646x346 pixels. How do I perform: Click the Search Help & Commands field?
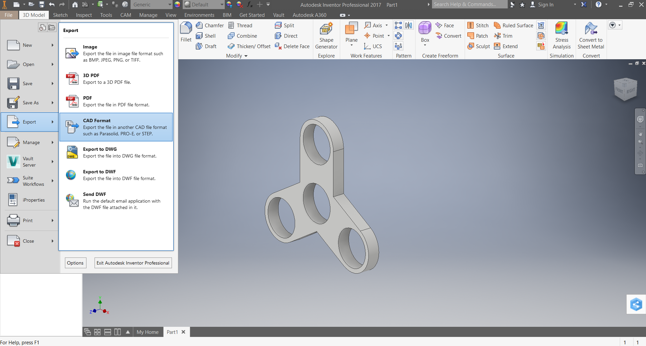[469, 4]
